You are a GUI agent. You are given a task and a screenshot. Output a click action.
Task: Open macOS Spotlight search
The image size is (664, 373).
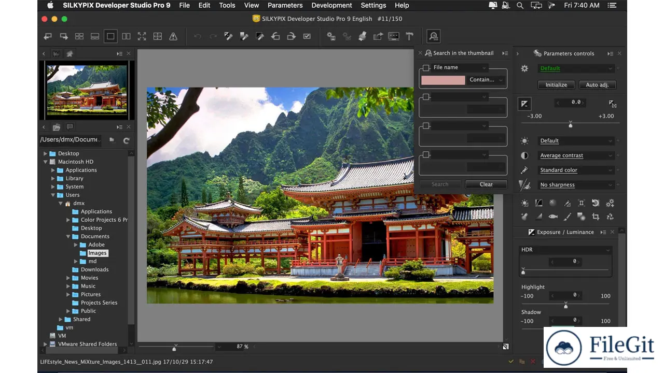point(520,5)
